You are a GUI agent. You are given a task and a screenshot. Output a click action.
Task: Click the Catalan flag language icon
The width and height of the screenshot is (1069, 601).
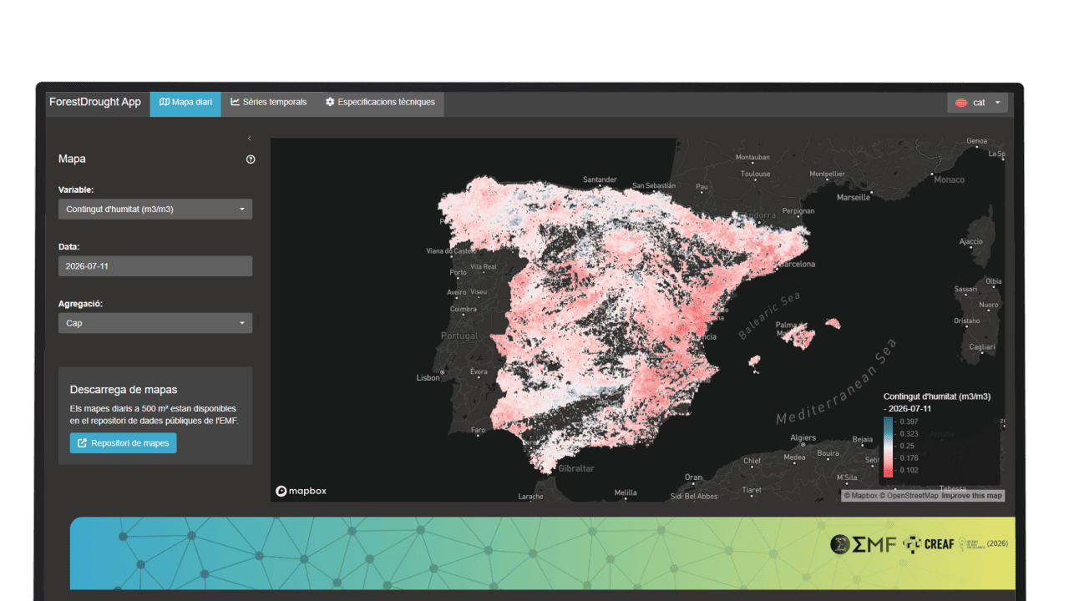(961, 103)
